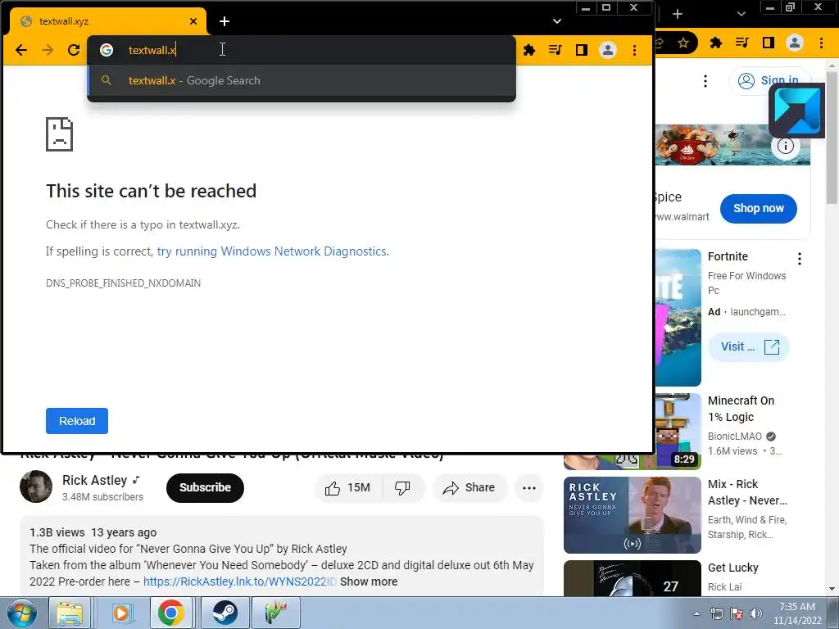Viewport: 839px width, 629px height.
Task: Open Fortnite ad thumbnail
Action: 678,318
